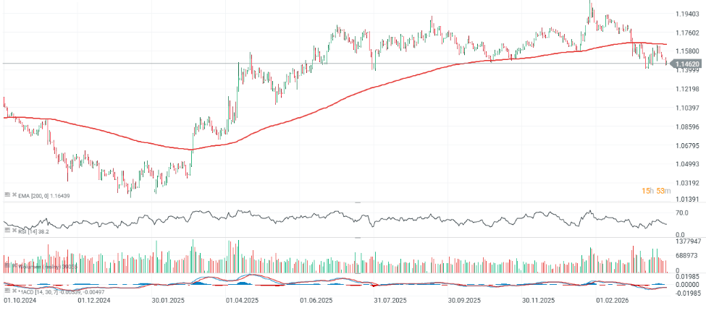Open settings icon beside MACD [14, 30, 7] label
This screenshot has height=313, width=706.
7,291
